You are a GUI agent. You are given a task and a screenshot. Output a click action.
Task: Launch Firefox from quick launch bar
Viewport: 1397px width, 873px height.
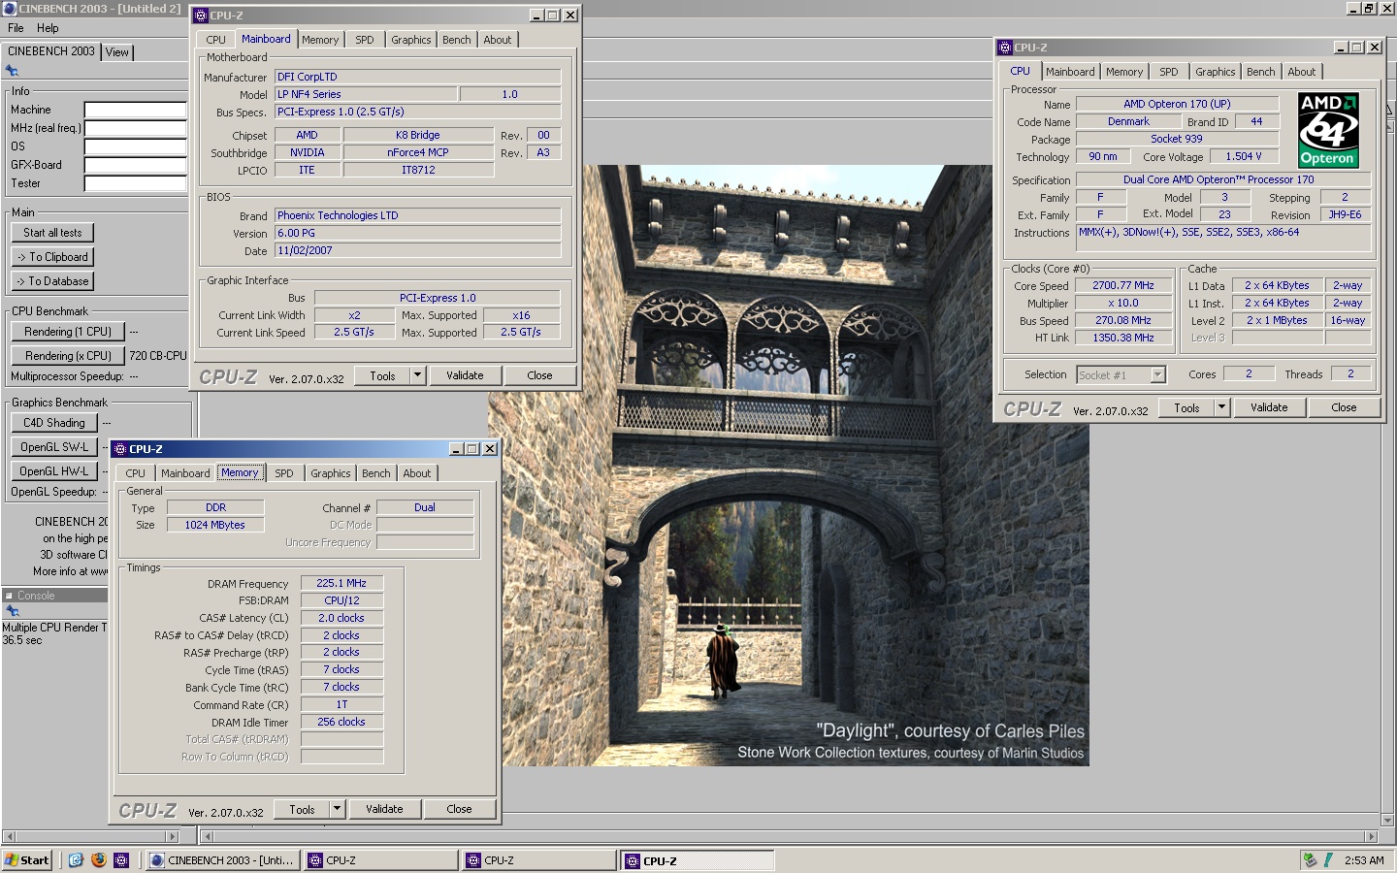click(98, 860)
